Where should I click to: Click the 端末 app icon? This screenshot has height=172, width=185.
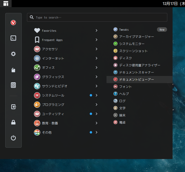point(115,115)
